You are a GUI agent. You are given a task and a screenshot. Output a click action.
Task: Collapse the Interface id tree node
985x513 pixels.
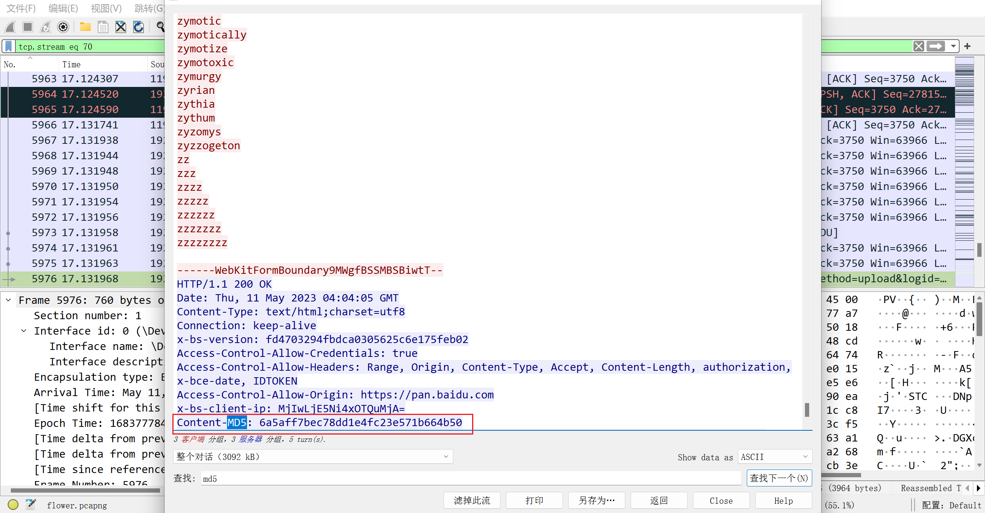tap(24, 331)
